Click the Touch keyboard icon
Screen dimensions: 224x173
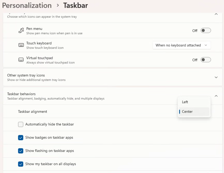coord(21,45)
